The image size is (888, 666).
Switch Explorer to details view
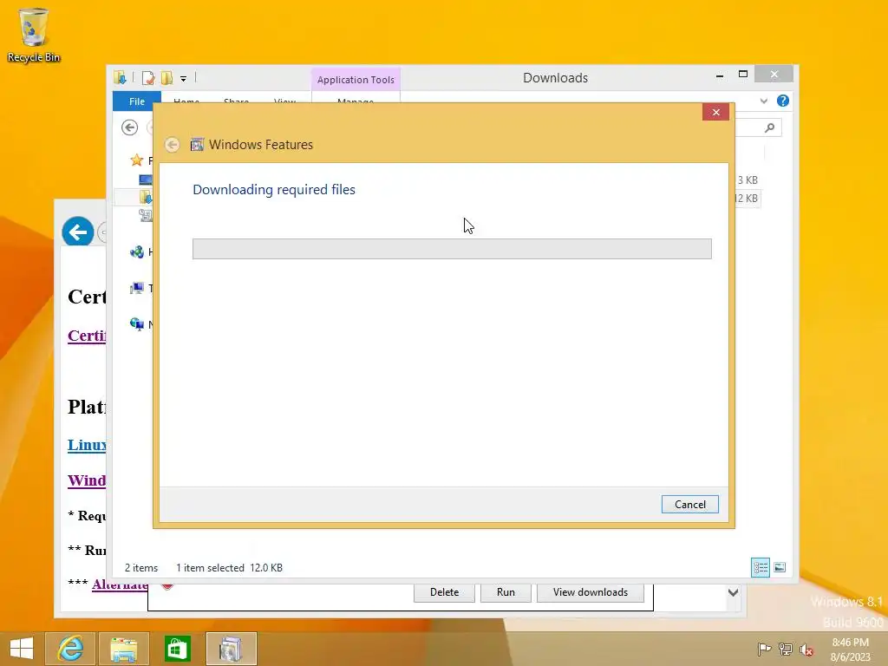pyautogui.click(x=760, y=567)
